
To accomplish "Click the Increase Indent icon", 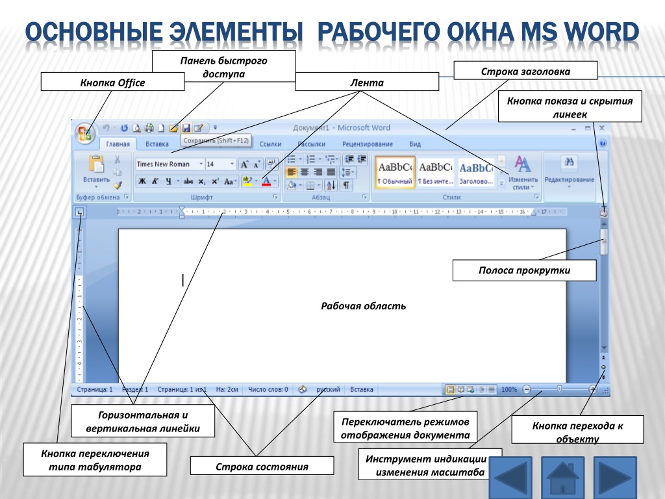I will (362, 159).
